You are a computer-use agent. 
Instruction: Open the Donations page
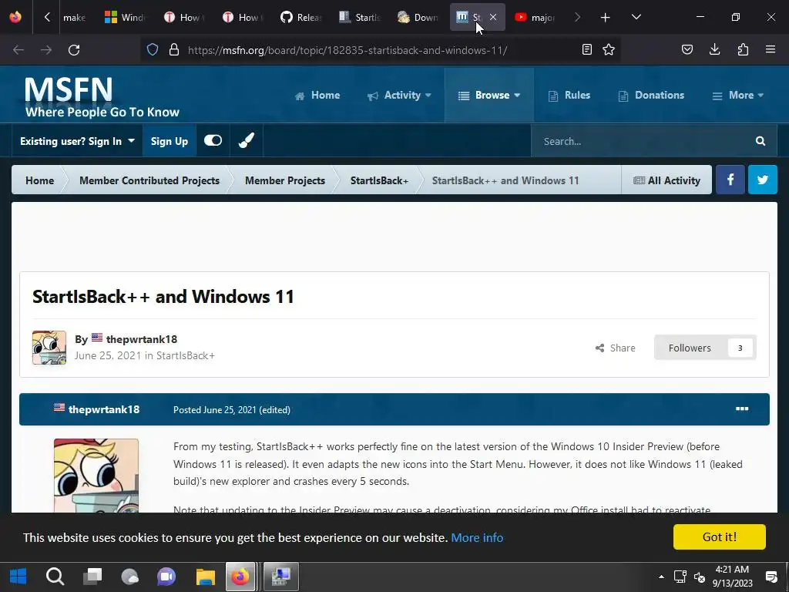click(651, 95)
